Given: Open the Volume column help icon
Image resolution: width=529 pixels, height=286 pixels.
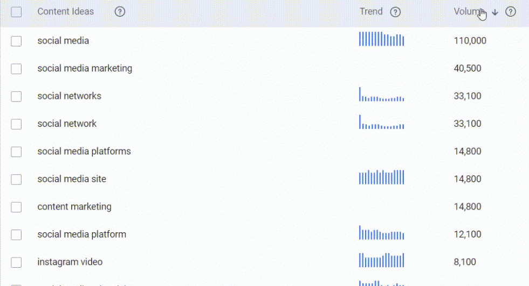Looking at the screenshot, I should (511, 12).
